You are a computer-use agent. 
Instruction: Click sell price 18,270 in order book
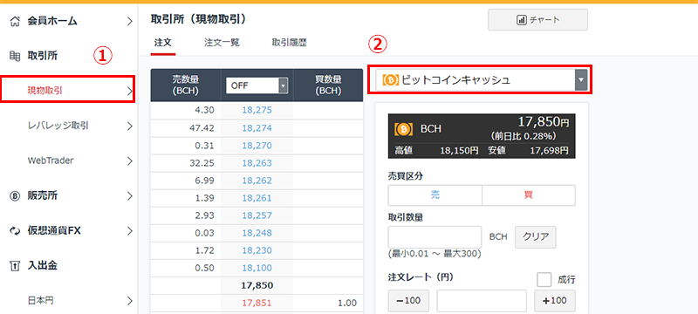pos(257,146)
